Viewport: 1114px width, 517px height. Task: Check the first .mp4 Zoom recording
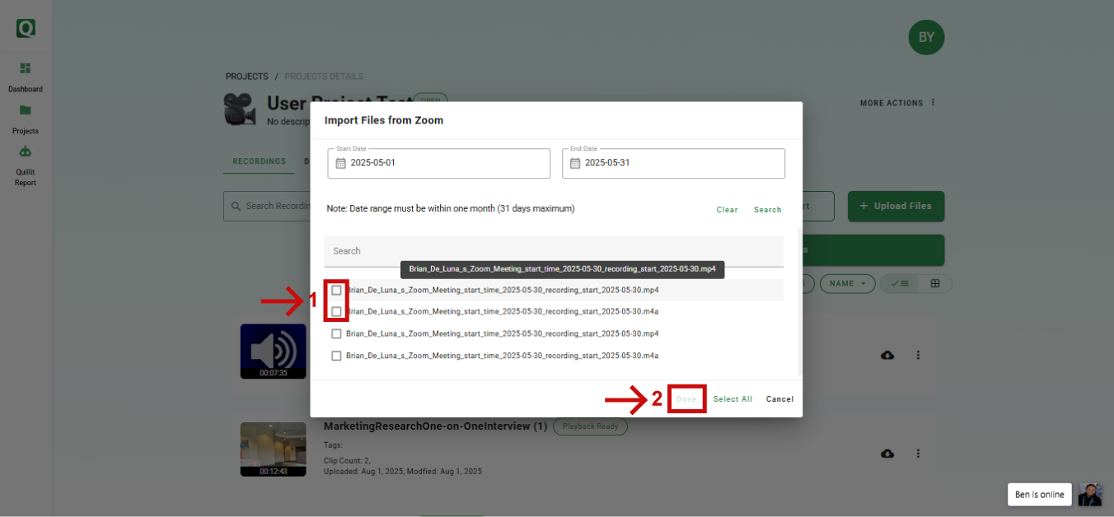point(336,291)
